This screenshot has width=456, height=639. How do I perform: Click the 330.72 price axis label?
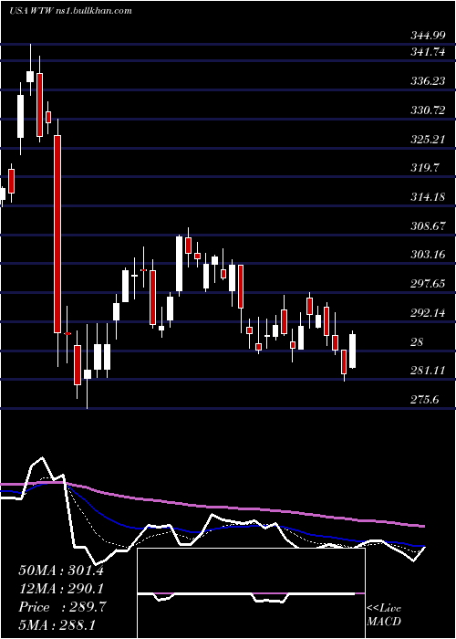point(428,110)
